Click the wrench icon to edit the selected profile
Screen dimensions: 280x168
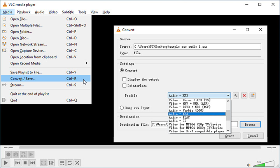click(x=236, y=95)
